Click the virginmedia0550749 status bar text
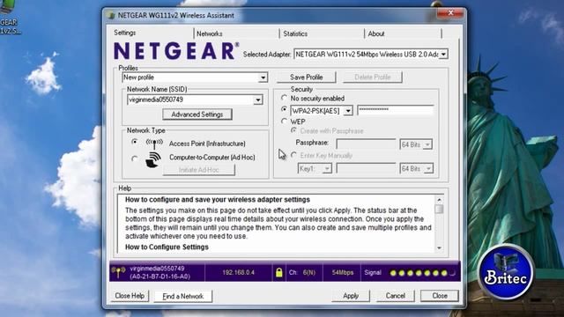Screen dimensions: 564x317 (157, 269)
